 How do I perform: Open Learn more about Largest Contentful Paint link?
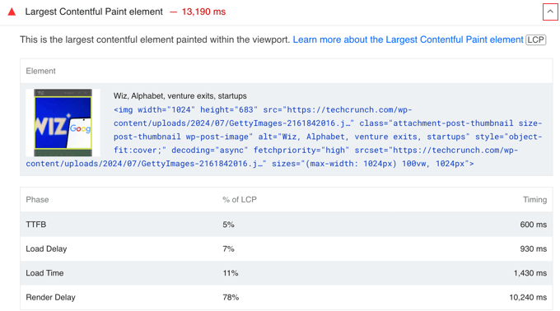[408, 39]
